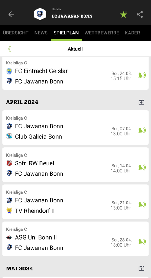Screen dimensions: 151x278
Task: Toggle alert bell for TV Rheindorf II match
Action: click(x=142, y=205)
